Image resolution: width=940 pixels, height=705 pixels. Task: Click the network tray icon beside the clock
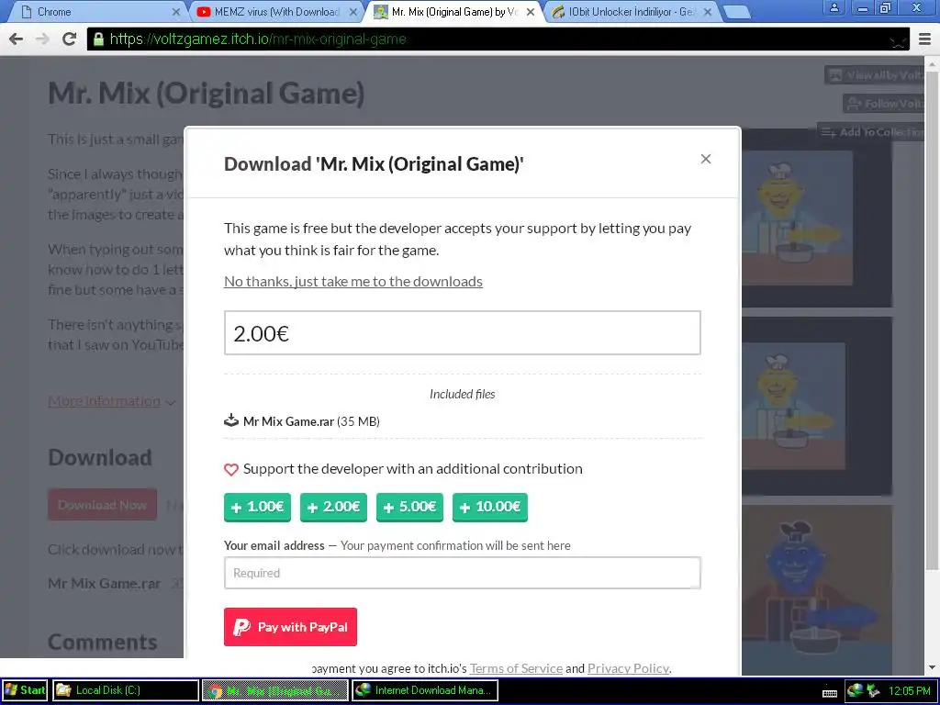873,690
